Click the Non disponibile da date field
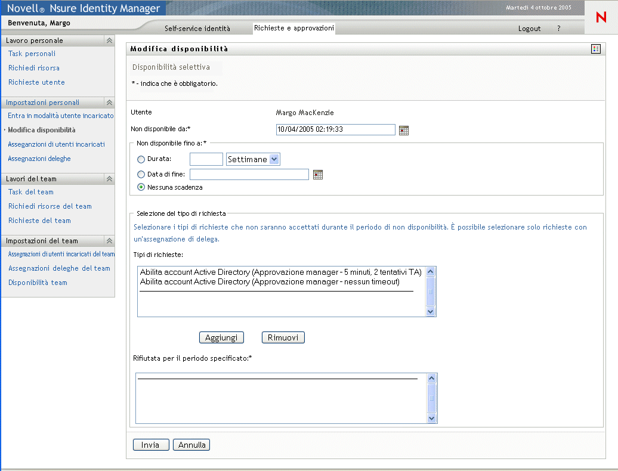618x471 pixels. coord(335,130)
